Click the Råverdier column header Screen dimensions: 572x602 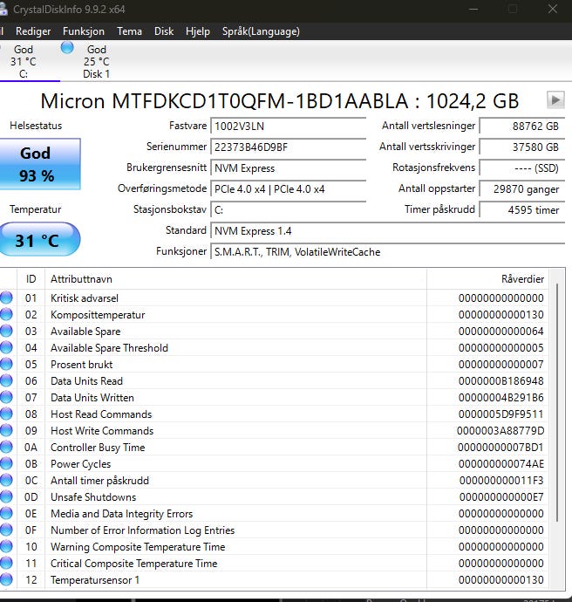tap(487, 279)
